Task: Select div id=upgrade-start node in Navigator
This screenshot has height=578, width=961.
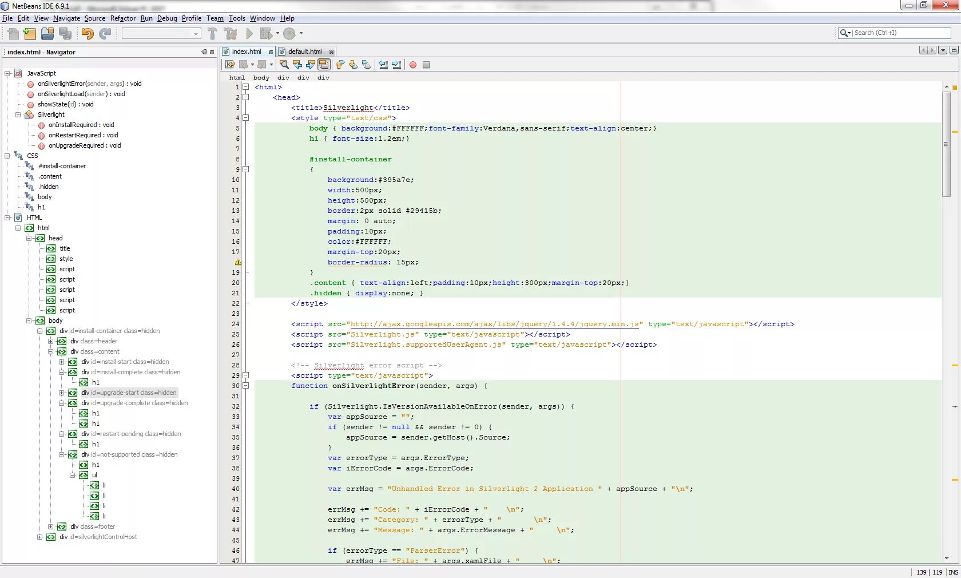Action: click(129, 393)
